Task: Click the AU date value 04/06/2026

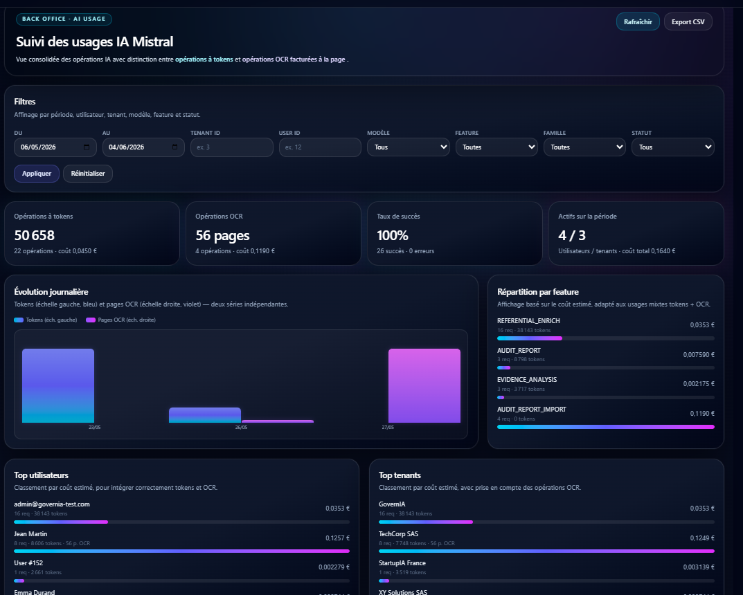Action: point(127,147)
